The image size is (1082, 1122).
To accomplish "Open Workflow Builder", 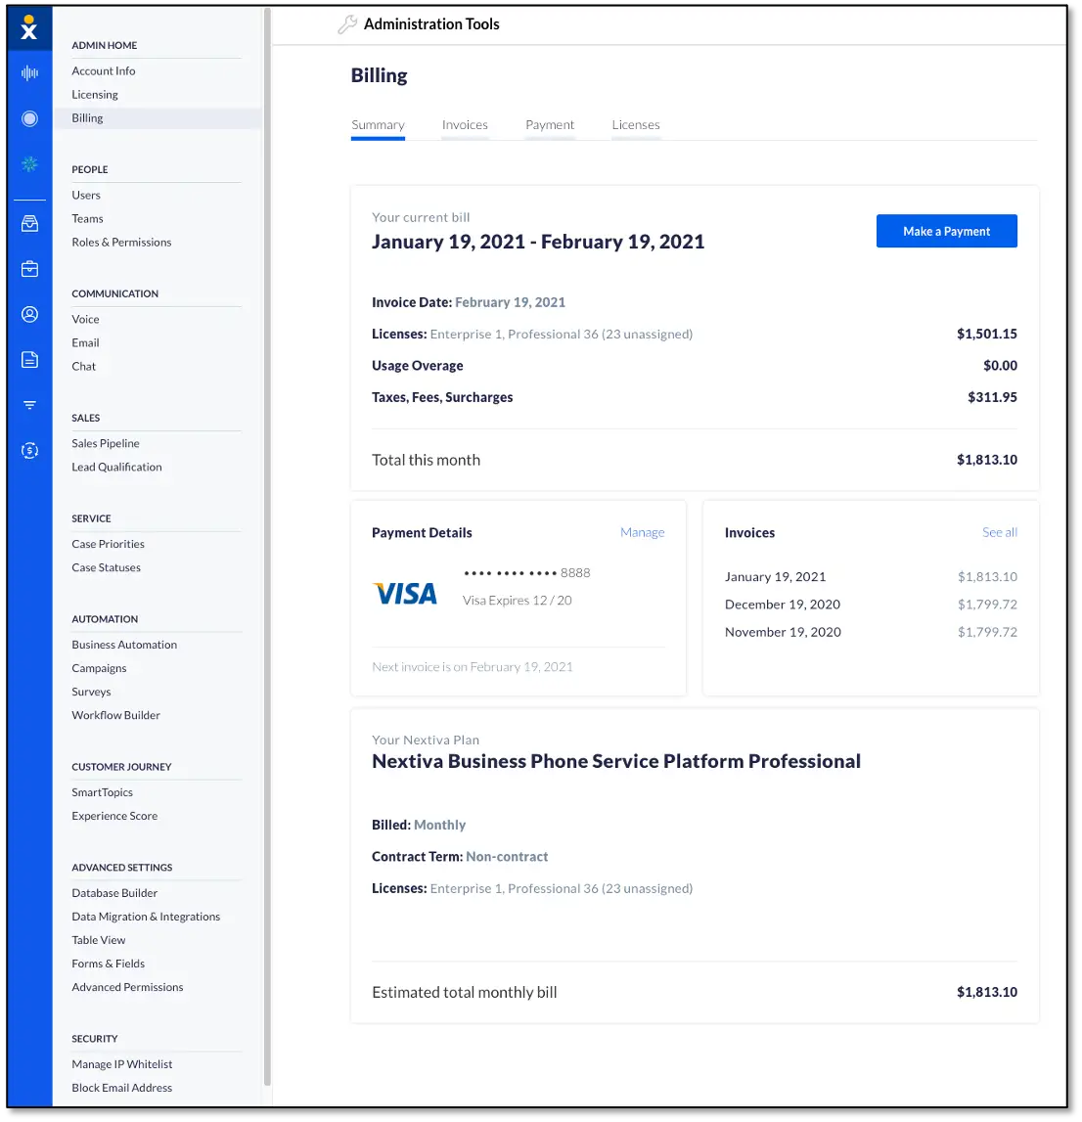I will (x=115, y=716).
